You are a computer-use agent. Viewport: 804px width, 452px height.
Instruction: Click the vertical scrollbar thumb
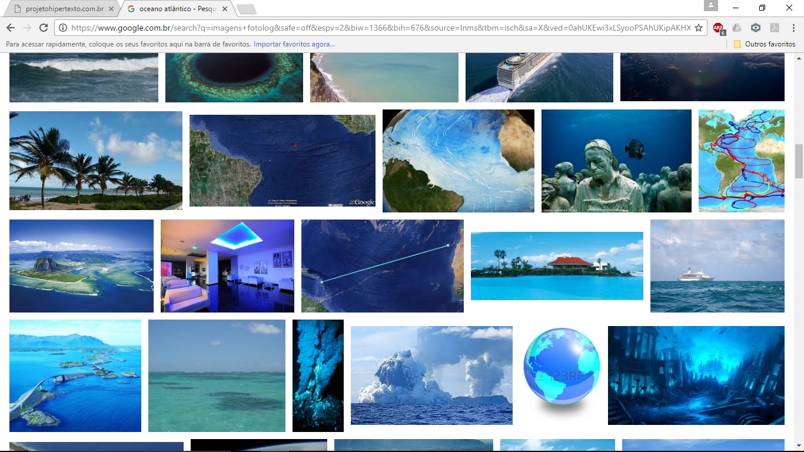click(799, 161)
